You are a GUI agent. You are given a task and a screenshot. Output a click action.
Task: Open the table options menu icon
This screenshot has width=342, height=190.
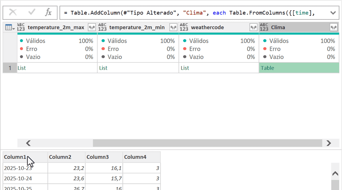[10, 27]
